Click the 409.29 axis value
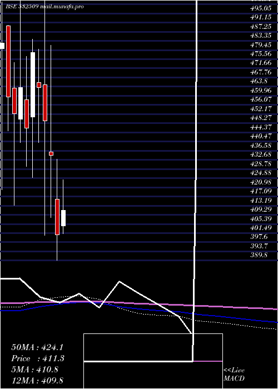The image size is (278, 389). pyautogui.click(x=261, y=209)
